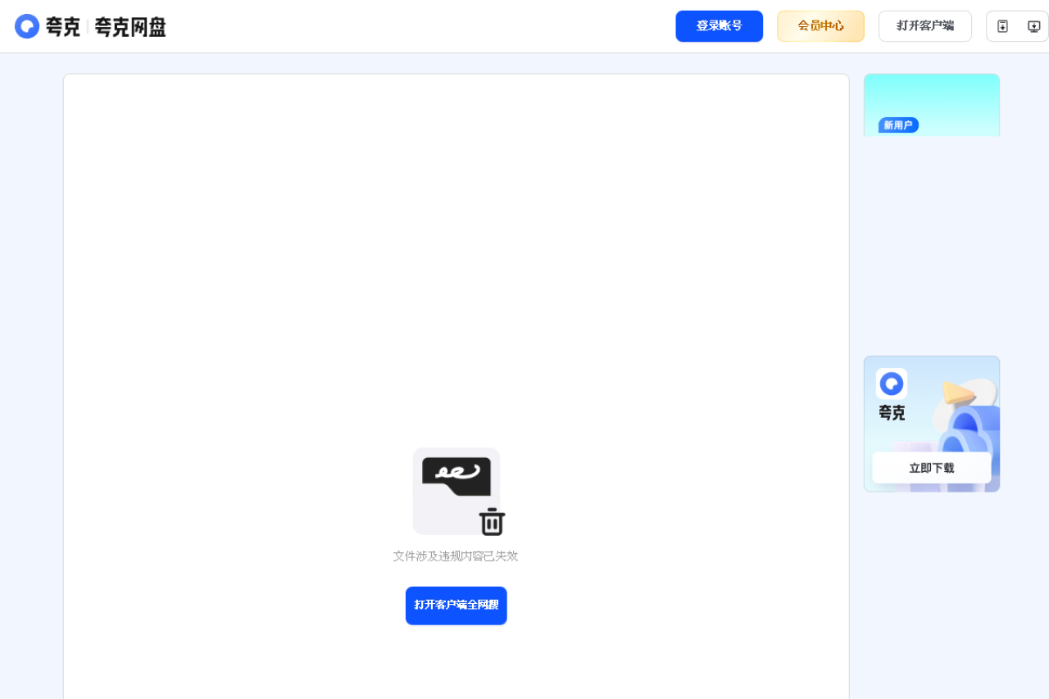Screen dimensions: 1049x699
Task: Click the blue Quark logo in header
Action: pyautogui.click(x=27, y=26)
